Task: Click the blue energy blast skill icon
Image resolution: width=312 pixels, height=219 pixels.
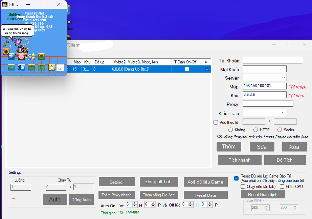Action: point(21,67)
